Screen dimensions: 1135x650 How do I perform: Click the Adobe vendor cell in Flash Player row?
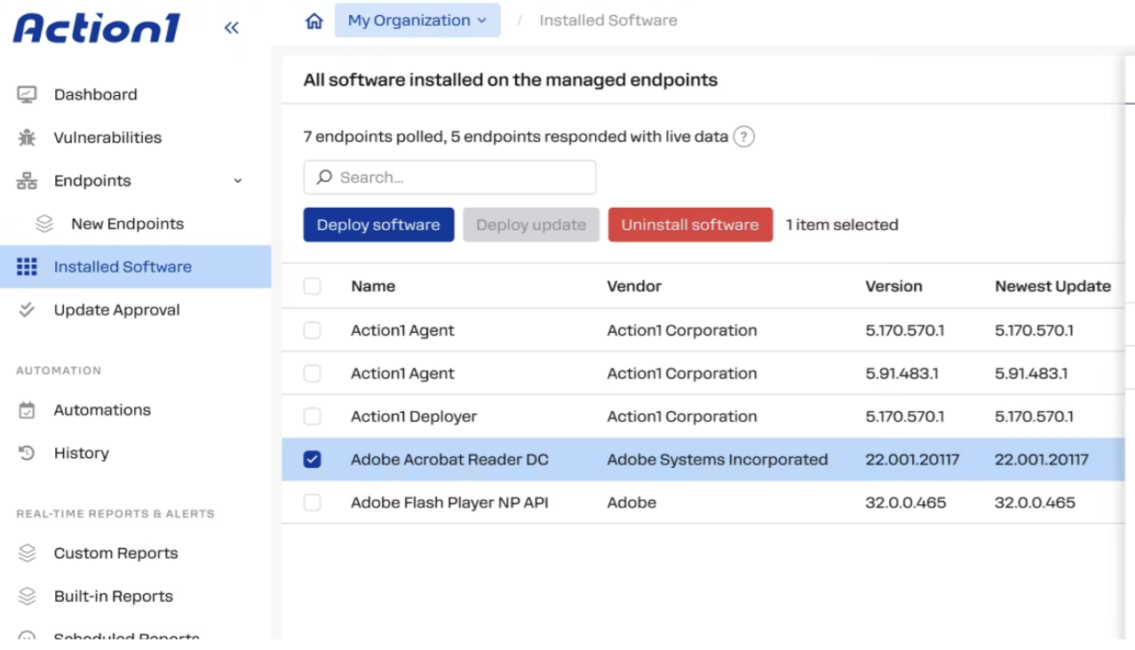pos(631,503)
